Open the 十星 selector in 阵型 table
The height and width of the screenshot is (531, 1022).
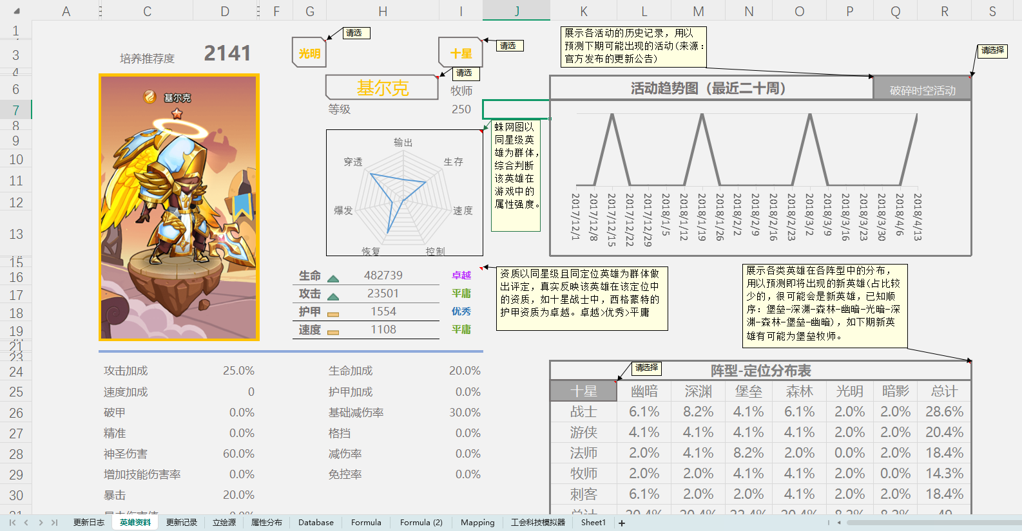pos(583,391)
